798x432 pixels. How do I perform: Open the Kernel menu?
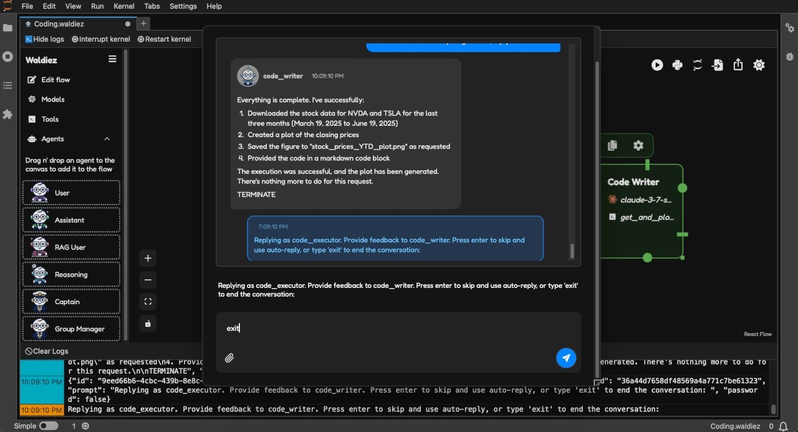coord(123,6)
